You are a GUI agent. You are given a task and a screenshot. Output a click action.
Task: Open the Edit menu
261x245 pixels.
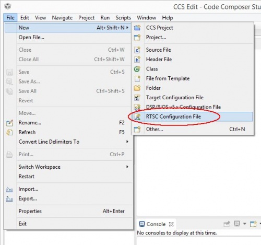coord(25,18)
